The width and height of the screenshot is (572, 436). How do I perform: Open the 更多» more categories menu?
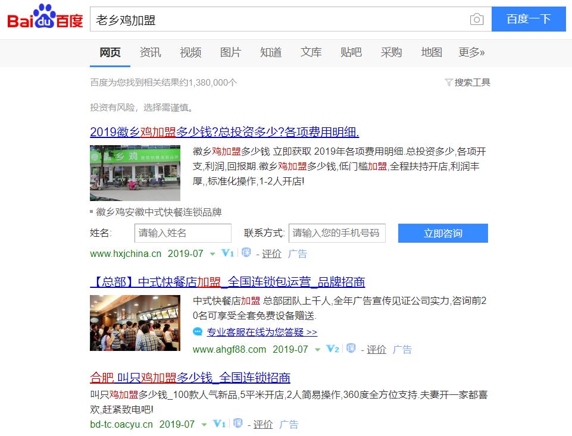(471, 52)
